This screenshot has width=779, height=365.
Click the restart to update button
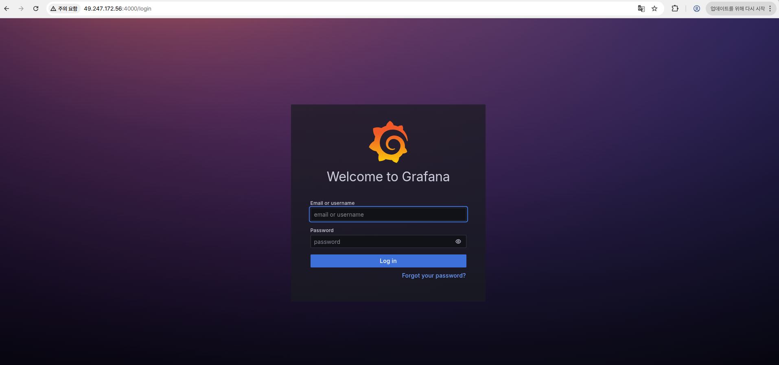pos(737,9)
